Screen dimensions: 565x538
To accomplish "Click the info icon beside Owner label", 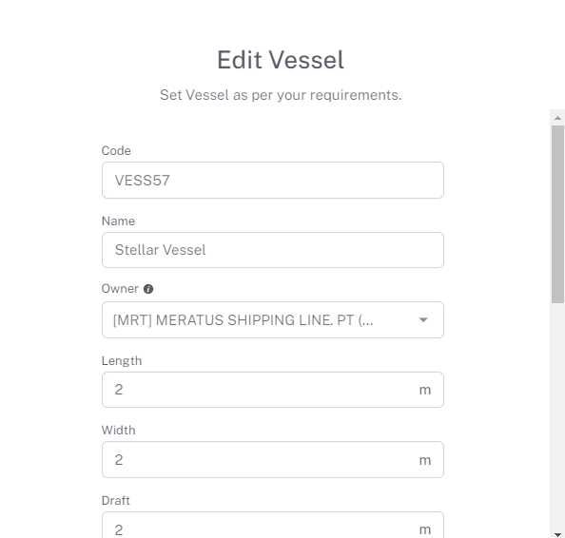I will pyautogui.click(x=148, y=289).
